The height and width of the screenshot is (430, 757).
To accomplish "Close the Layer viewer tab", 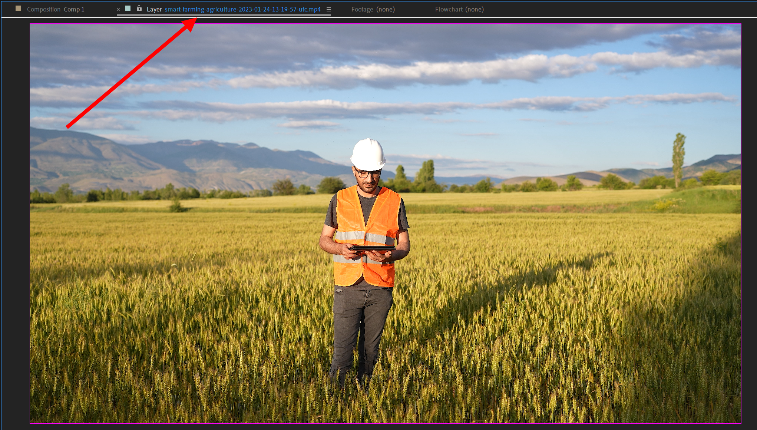I will pyautogui.click(x=118, y=10).
